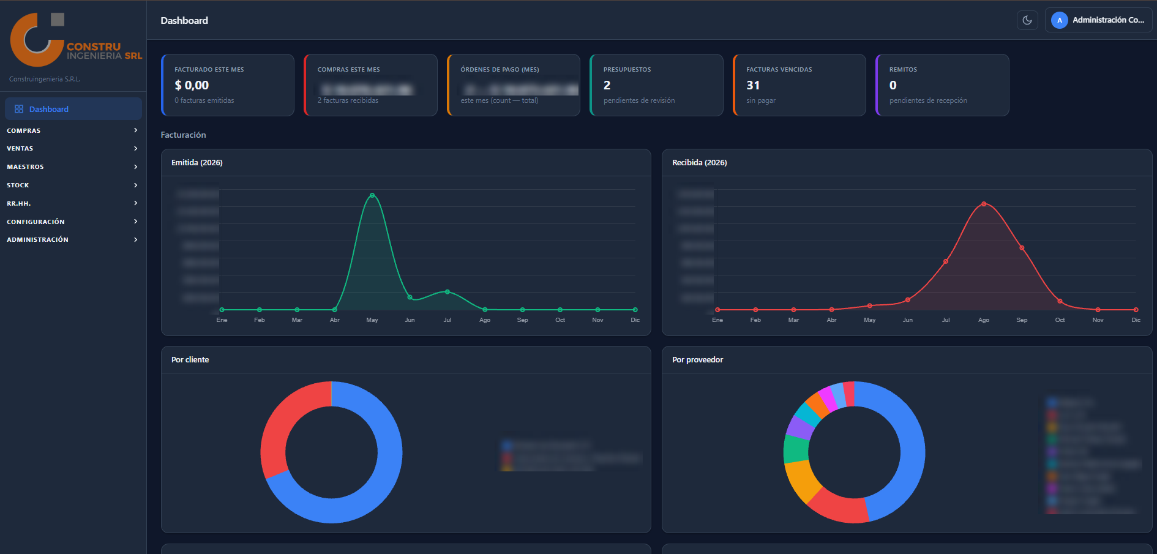Click the 'Recibida (2026)' chart title
Viewport: 1157px width, 554px height.
pyautogui.click(x=700, y=163)
